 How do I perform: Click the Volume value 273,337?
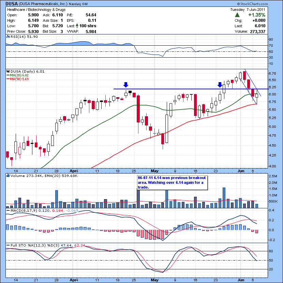tap(258, 32)
